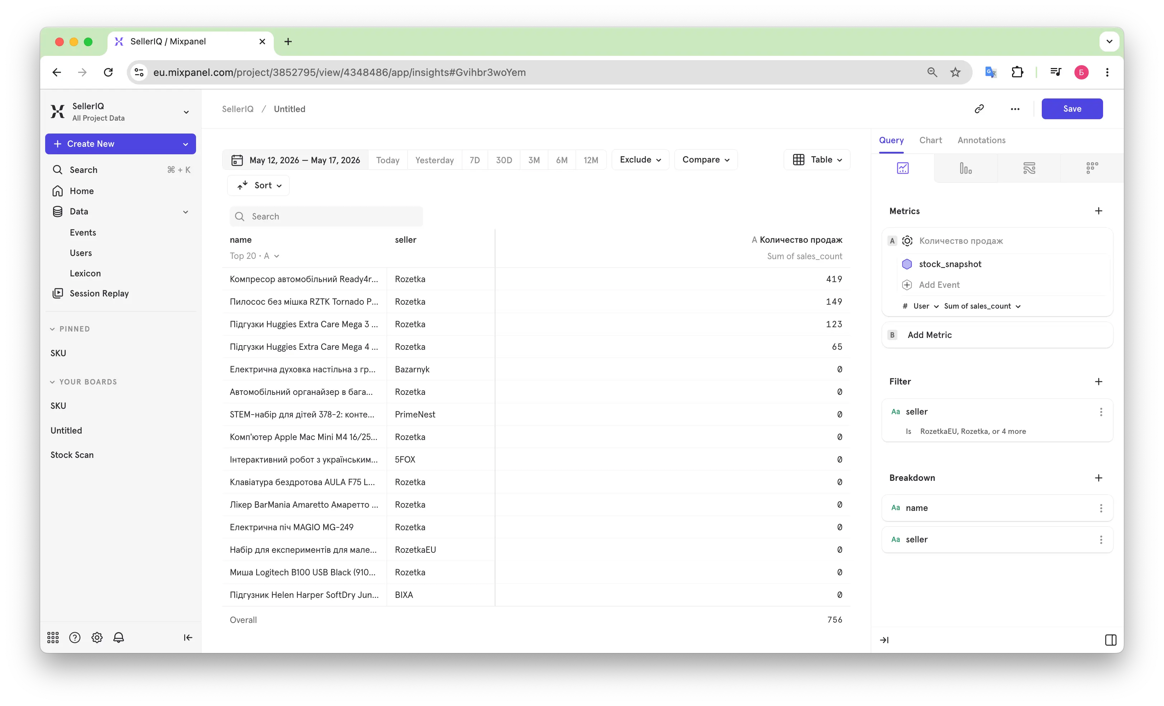Click Add Event under stock_snapshot
This screenshot has width=1164, height=706.
(x=939, y=285)
